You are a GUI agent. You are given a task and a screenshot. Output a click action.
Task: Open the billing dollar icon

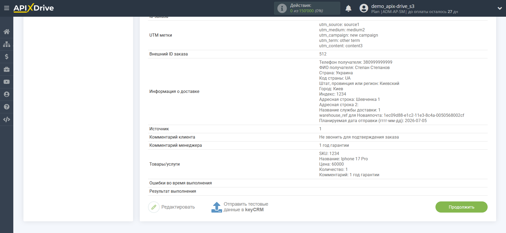pos(7,57)
